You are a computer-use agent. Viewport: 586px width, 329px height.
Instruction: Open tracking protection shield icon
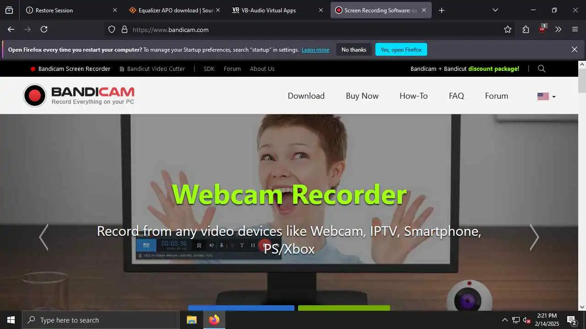(x=112, y=29)
